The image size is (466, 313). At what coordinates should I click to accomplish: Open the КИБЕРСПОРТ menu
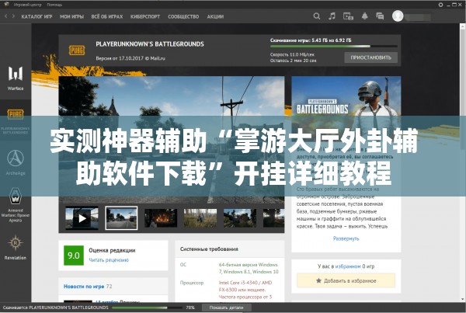[145, 16]
